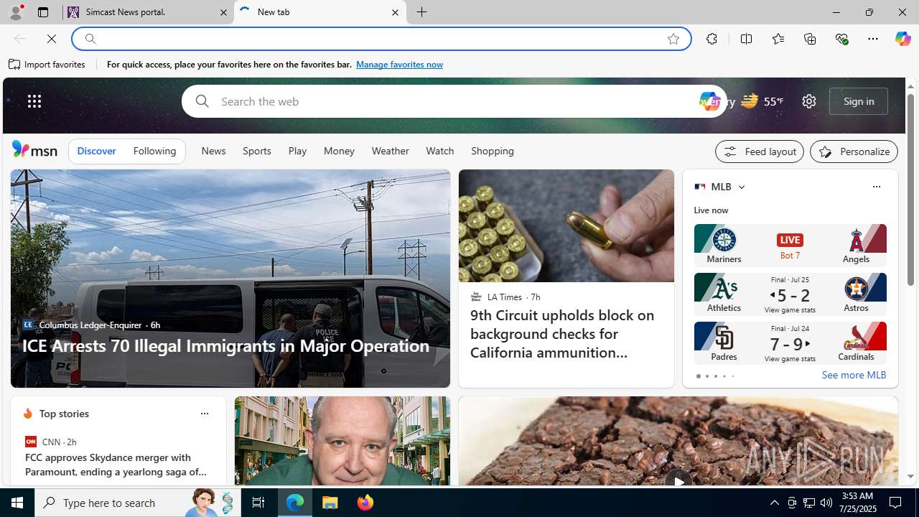Open ICE Arrests 70 Illegal Immigrants story
This screenshot has height=517, width=919.
[225, 345]
